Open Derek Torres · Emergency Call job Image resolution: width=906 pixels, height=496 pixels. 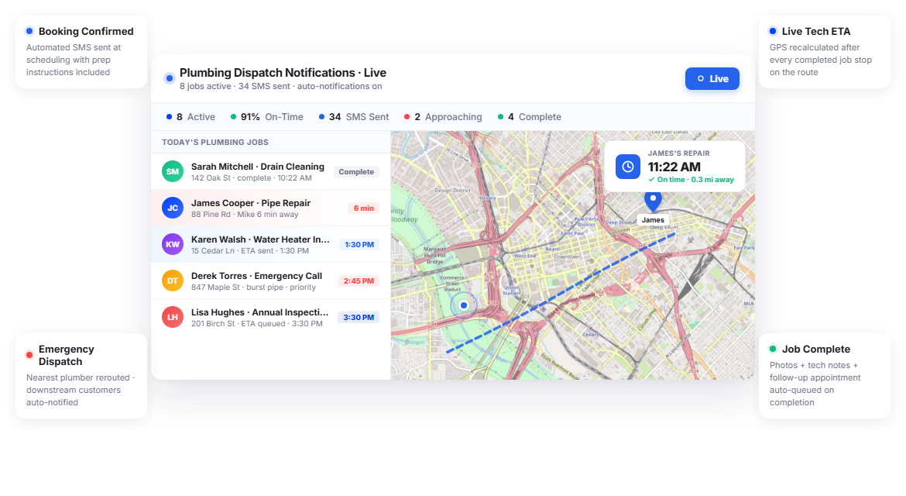point(270,281)
